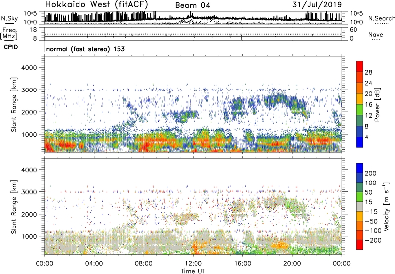Viewport: 395px width, 274px height.
Task: Click the red top segment of Power colorbar
Action: pyautogui.click(x=360, y=66)
